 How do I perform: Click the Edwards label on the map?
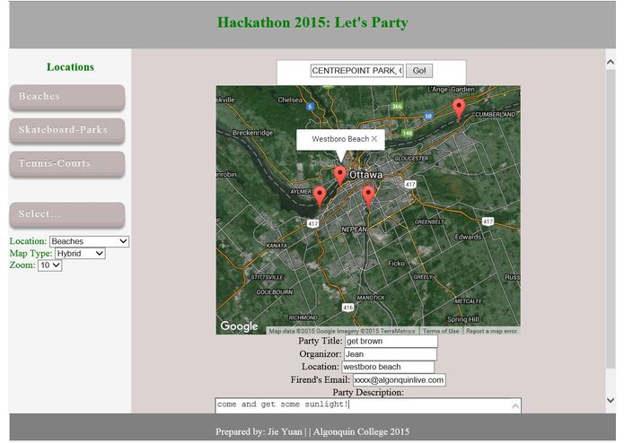click(468, 237)
